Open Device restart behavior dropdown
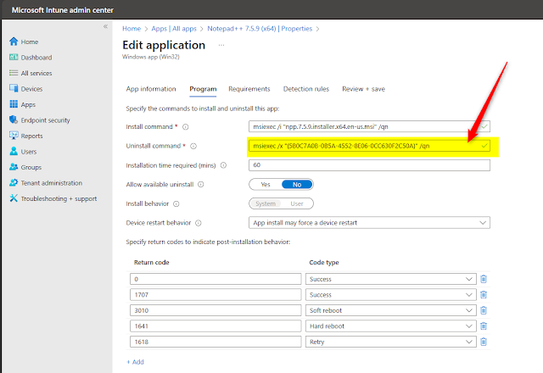 [369, 223]
